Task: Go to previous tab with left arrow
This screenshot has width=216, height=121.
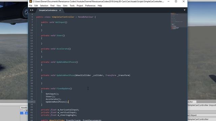Action: 30,10
